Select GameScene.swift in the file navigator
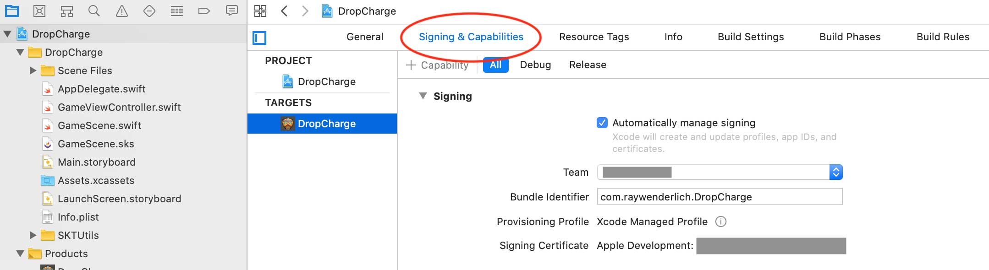 pos(99,125)
